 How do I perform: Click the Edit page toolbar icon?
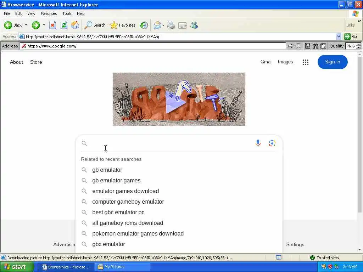(183, 25)
